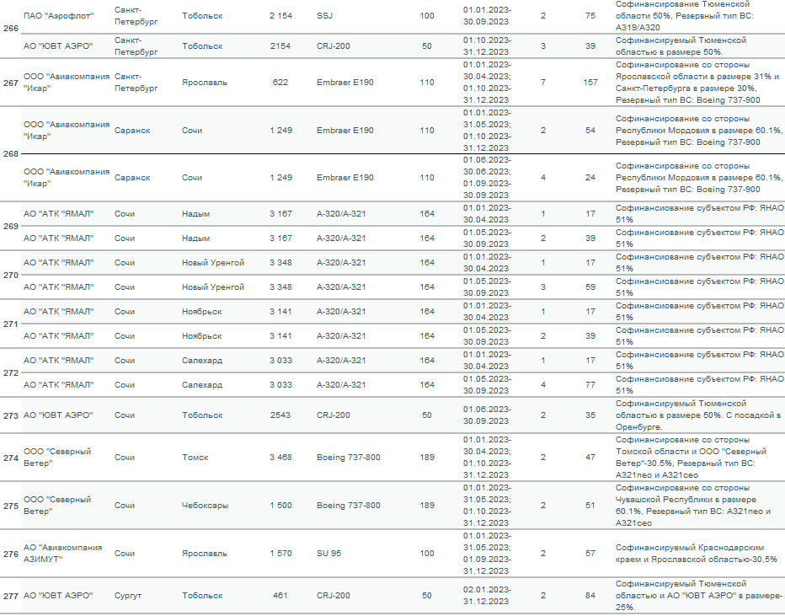Select row number 274
The image size is (785, 616).
pyautogui.click(x=10, y=458)
